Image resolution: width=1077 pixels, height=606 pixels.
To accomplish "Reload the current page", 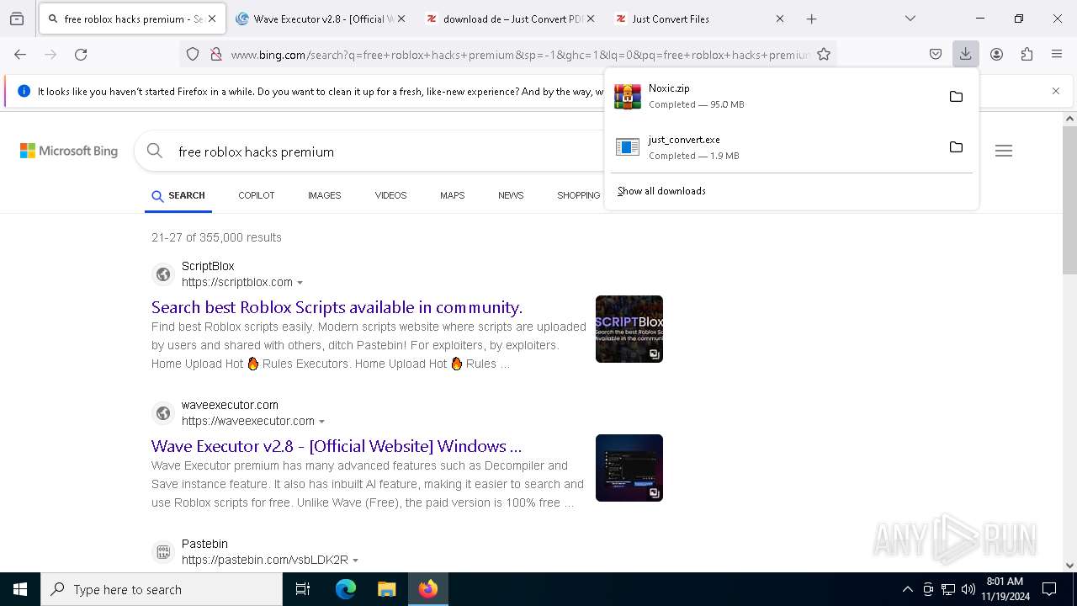I will (81, 54).
